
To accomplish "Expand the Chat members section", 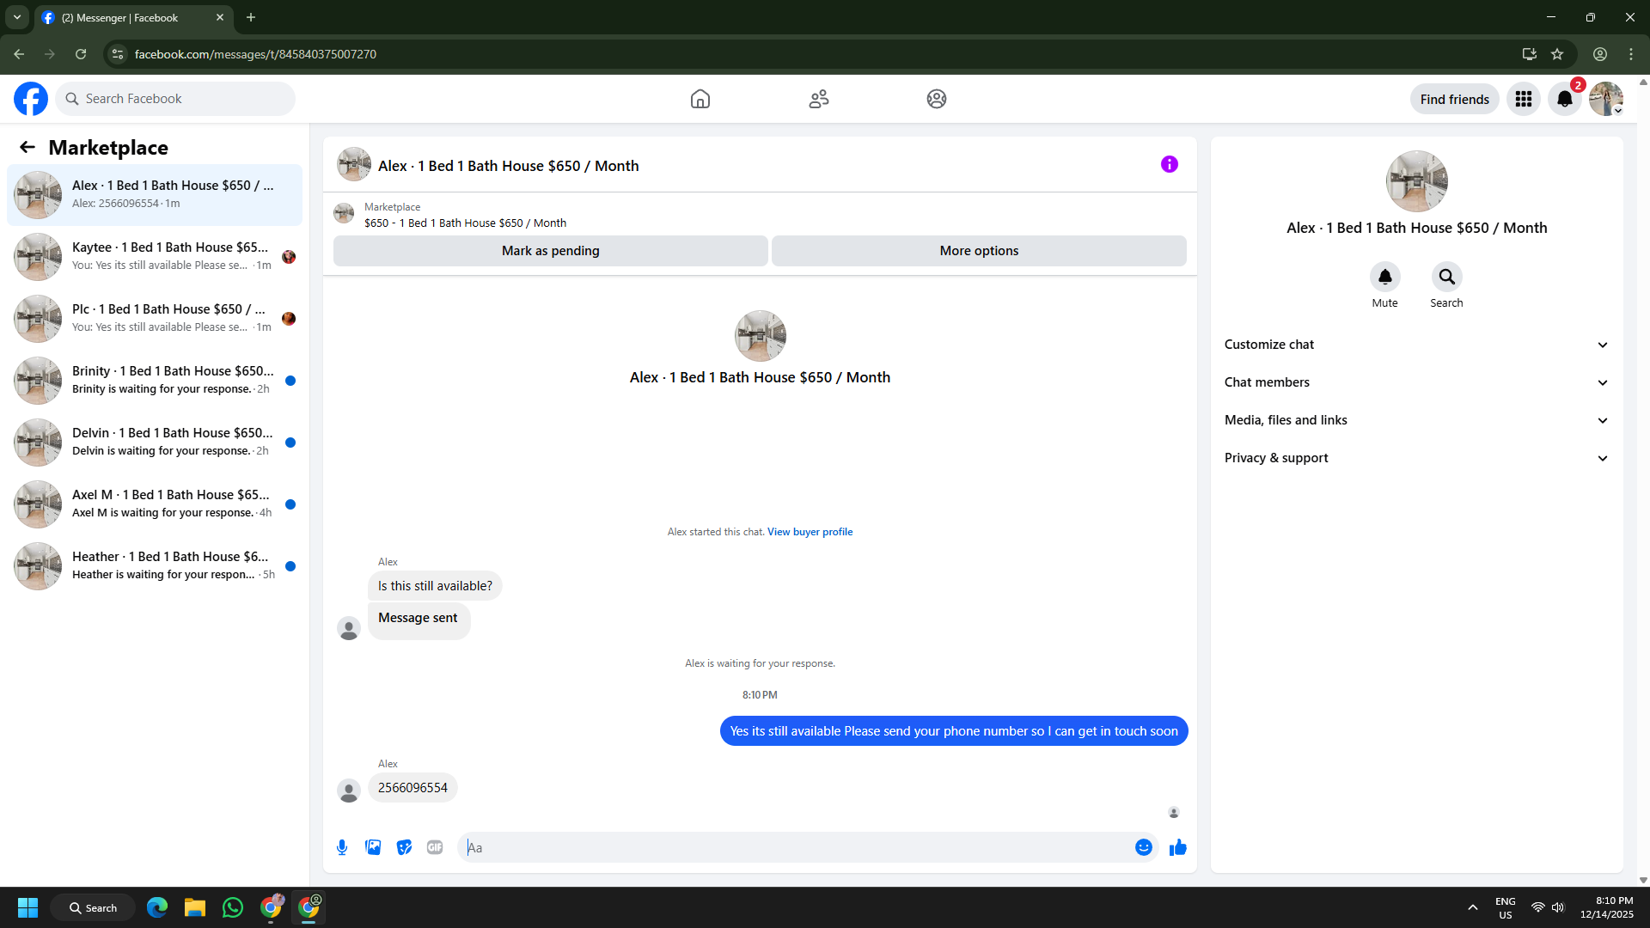I will coord(1415,382).
